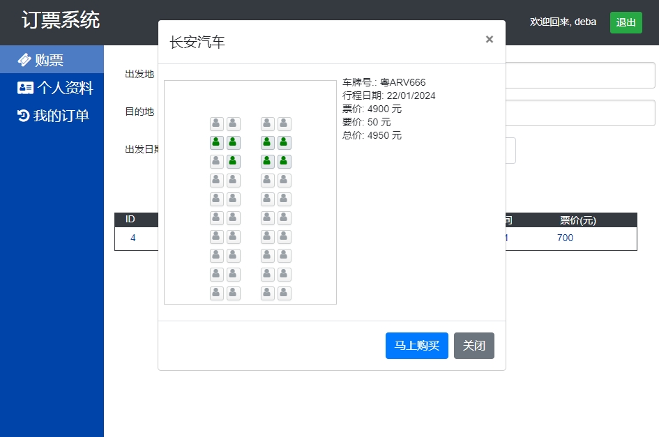Log out using the green 退出 button
The image size is (659, 437).
click(626, 22)
